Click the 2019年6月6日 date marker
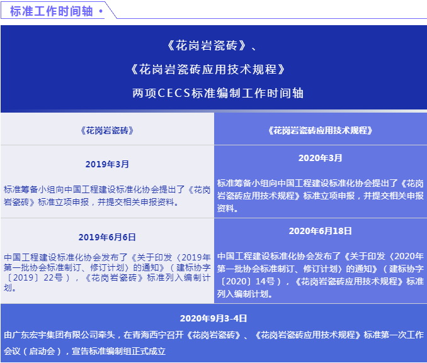 point(107,237)
